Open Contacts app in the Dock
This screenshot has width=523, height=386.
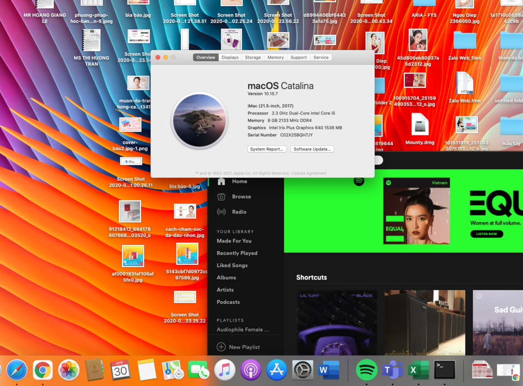coord(94,370)
